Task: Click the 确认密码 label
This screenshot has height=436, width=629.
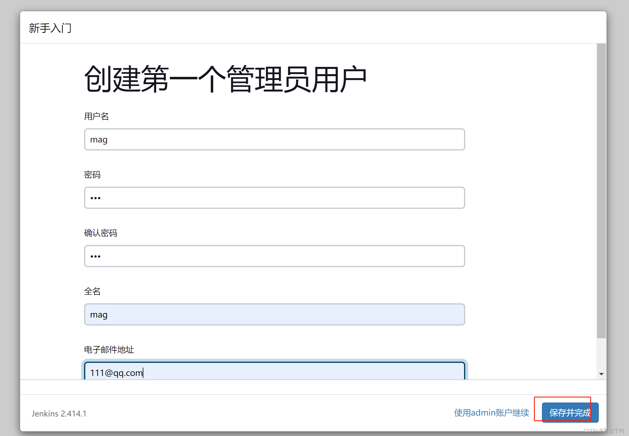Action: click(101, 233)
